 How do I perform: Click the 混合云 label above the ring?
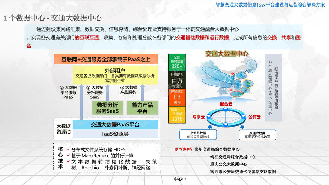[226, 103]
